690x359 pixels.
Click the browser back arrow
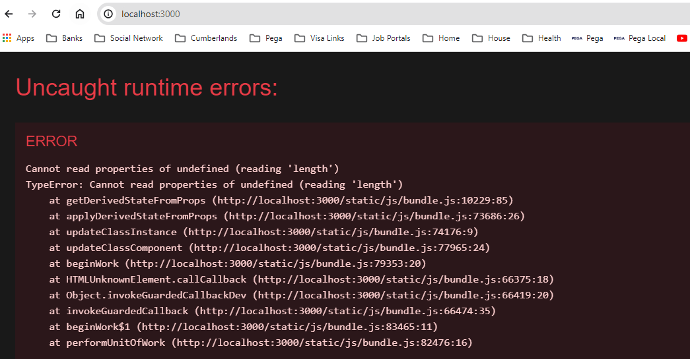[9, 14]
